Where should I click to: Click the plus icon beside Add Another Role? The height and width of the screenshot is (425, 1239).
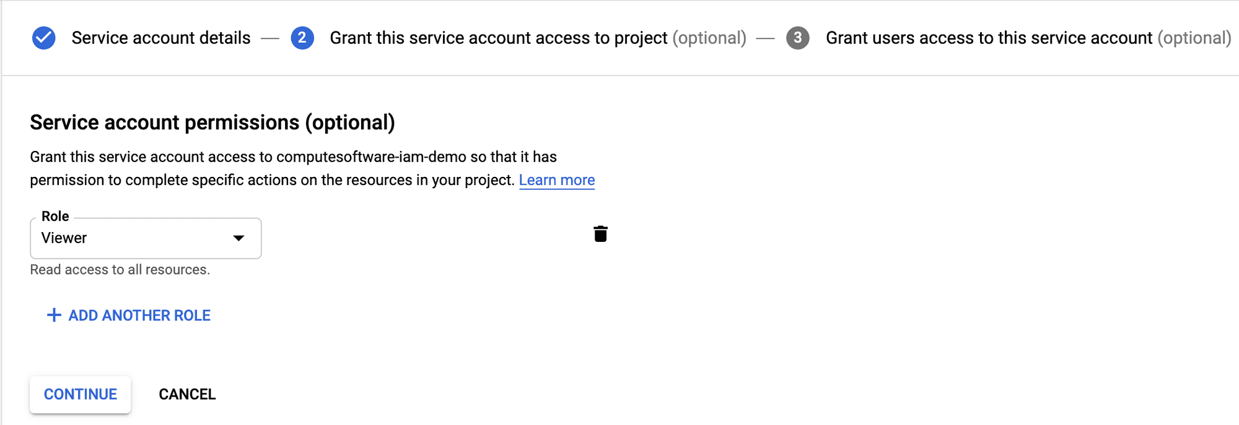click(x=54, y=316)
